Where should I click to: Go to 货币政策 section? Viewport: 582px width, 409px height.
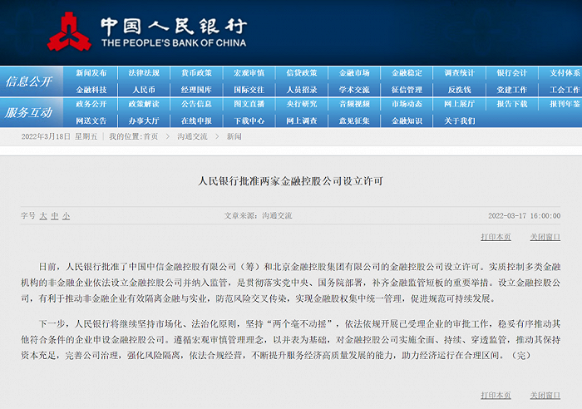(x=196, y=73)
